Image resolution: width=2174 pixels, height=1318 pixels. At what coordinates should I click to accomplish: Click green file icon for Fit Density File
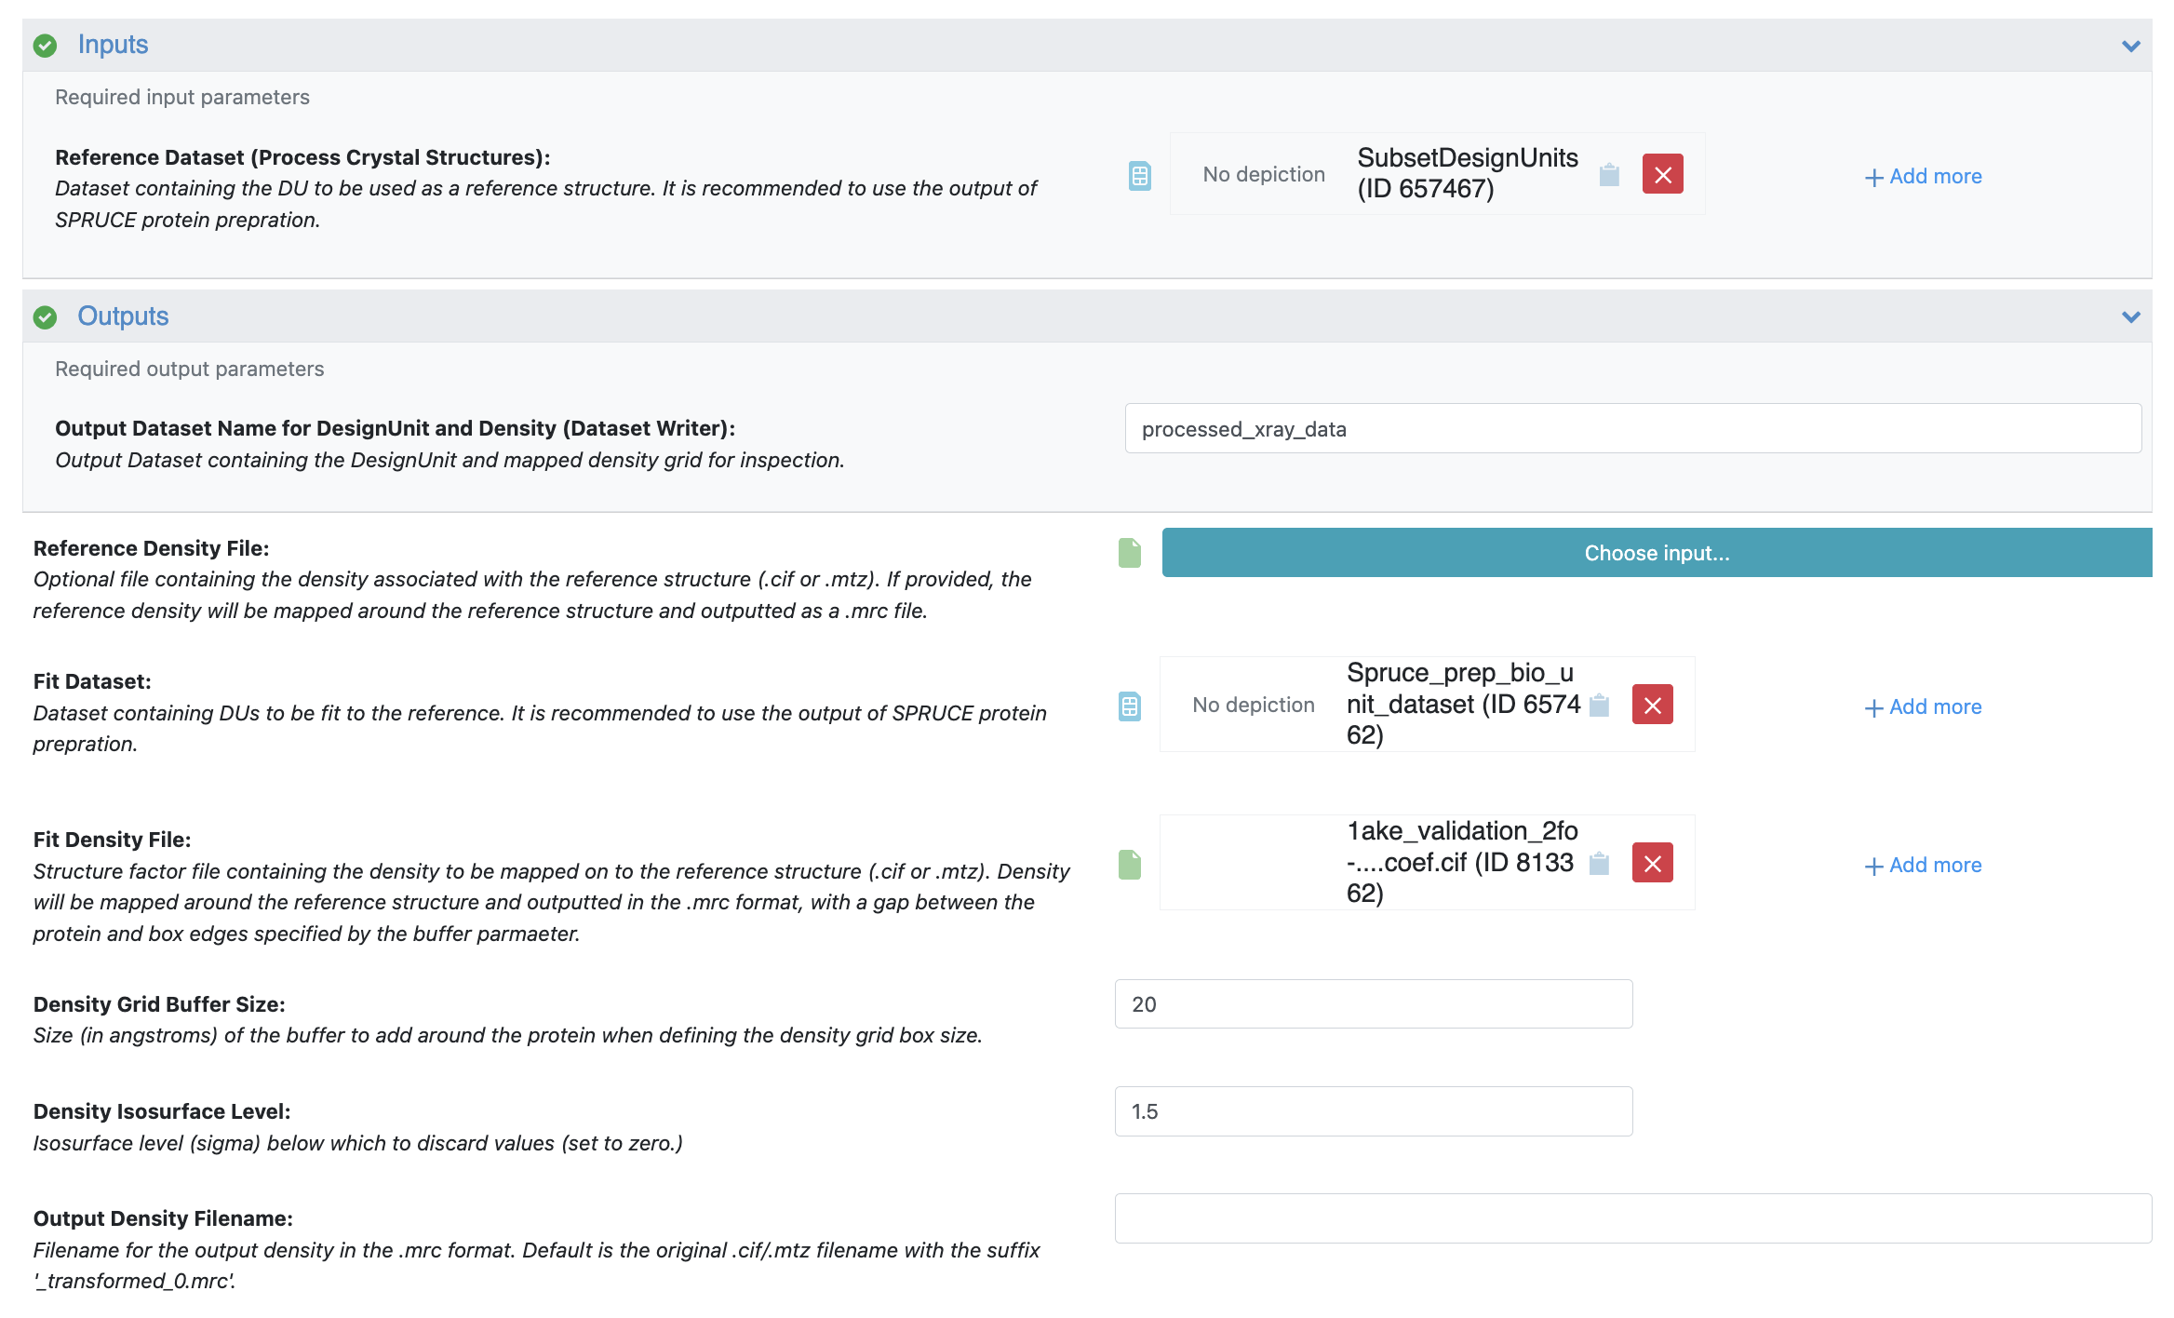tap(1129, 865)
